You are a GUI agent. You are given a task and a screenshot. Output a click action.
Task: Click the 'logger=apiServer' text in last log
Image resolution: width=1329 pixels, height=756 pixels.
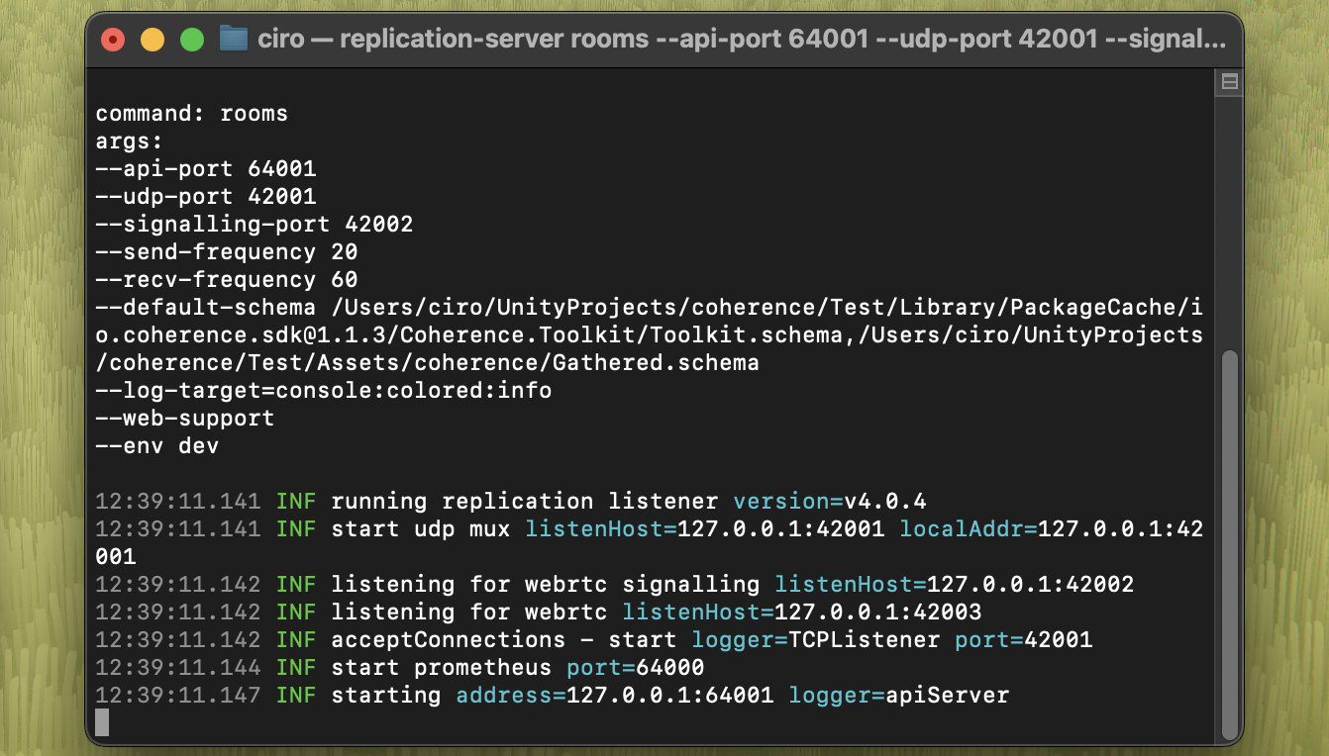point(898,696)
